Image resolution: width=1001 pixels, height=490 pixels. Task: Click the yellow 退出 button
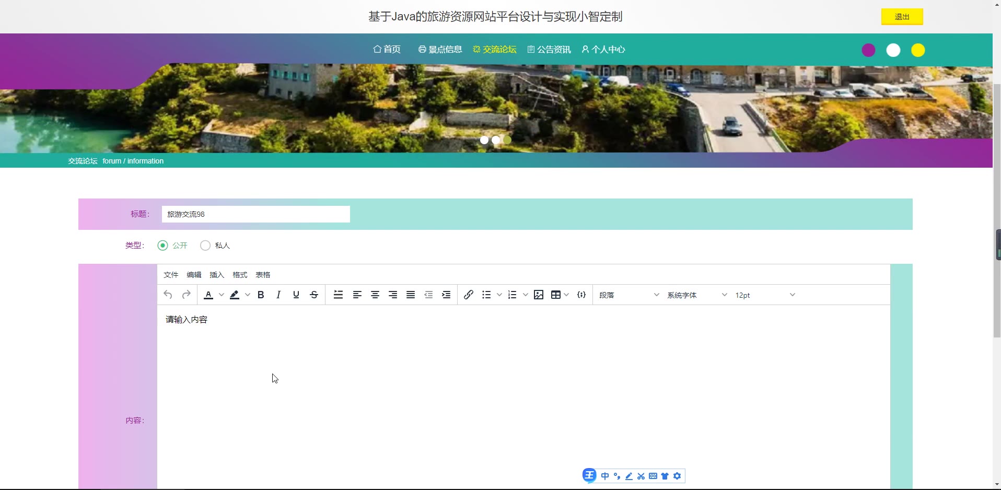[x=902, y=17]
